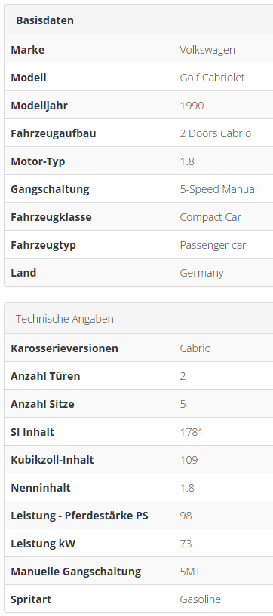The image size is (273, 616).
Task: Click the Technische Angaben panel header
Action: (x=139, y=319)
